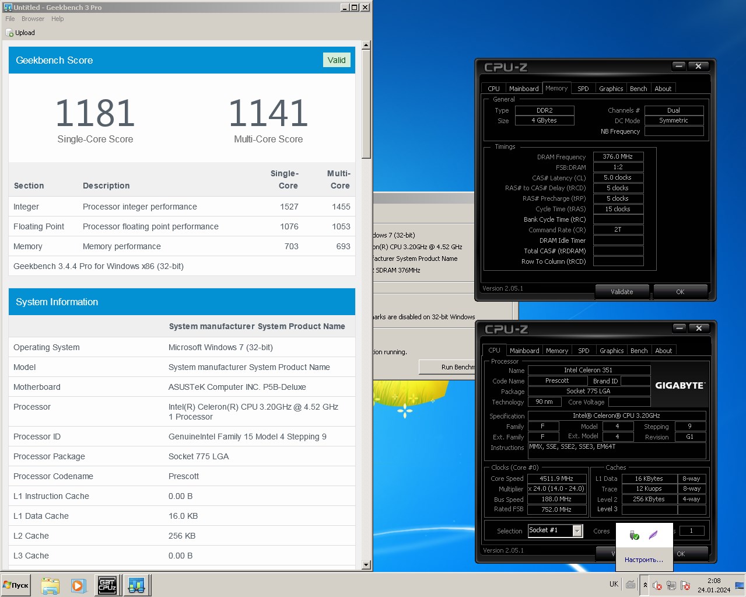Open the Help menu in Geekbench
This screenshot has width=746, height=597.
[57, 19]
